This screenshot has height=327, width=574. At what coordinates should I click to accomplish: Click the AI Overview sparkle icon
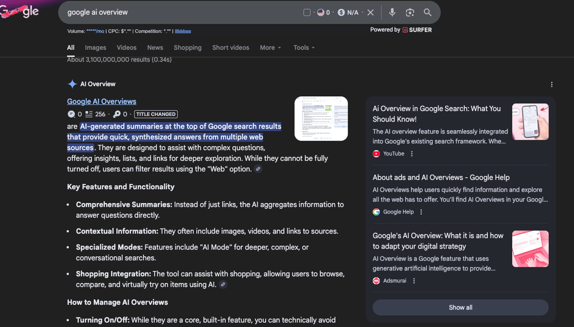tap(72, 84)
